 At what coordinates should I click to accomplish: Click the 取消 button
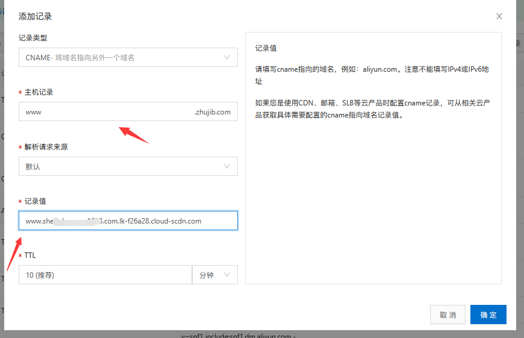(448, 315)
